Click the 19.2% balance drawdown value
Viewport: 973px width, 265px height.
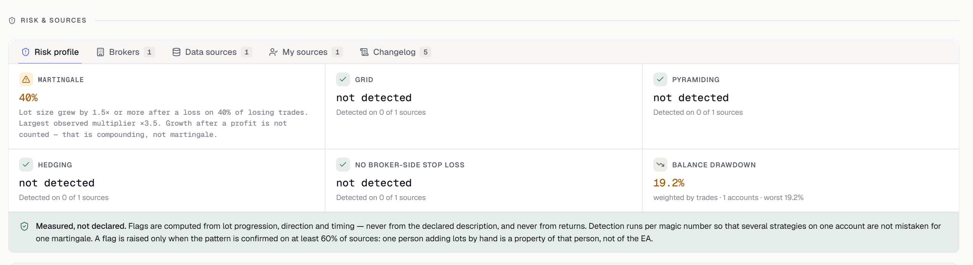coord(669,183)
